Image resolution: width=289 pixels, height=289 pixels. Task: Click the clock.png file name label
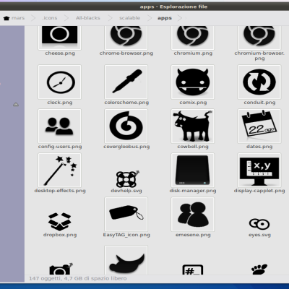click(60, 103)
